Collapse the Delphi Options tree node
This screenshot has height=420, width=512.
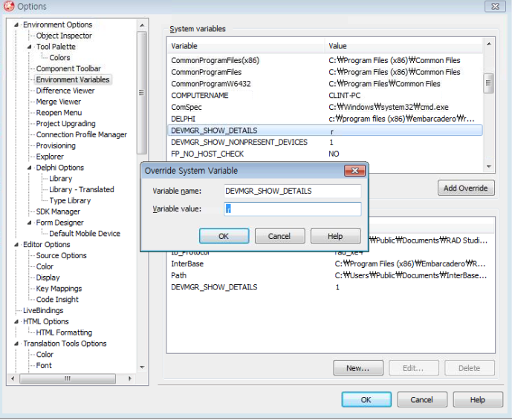click(x=30, y=168)
